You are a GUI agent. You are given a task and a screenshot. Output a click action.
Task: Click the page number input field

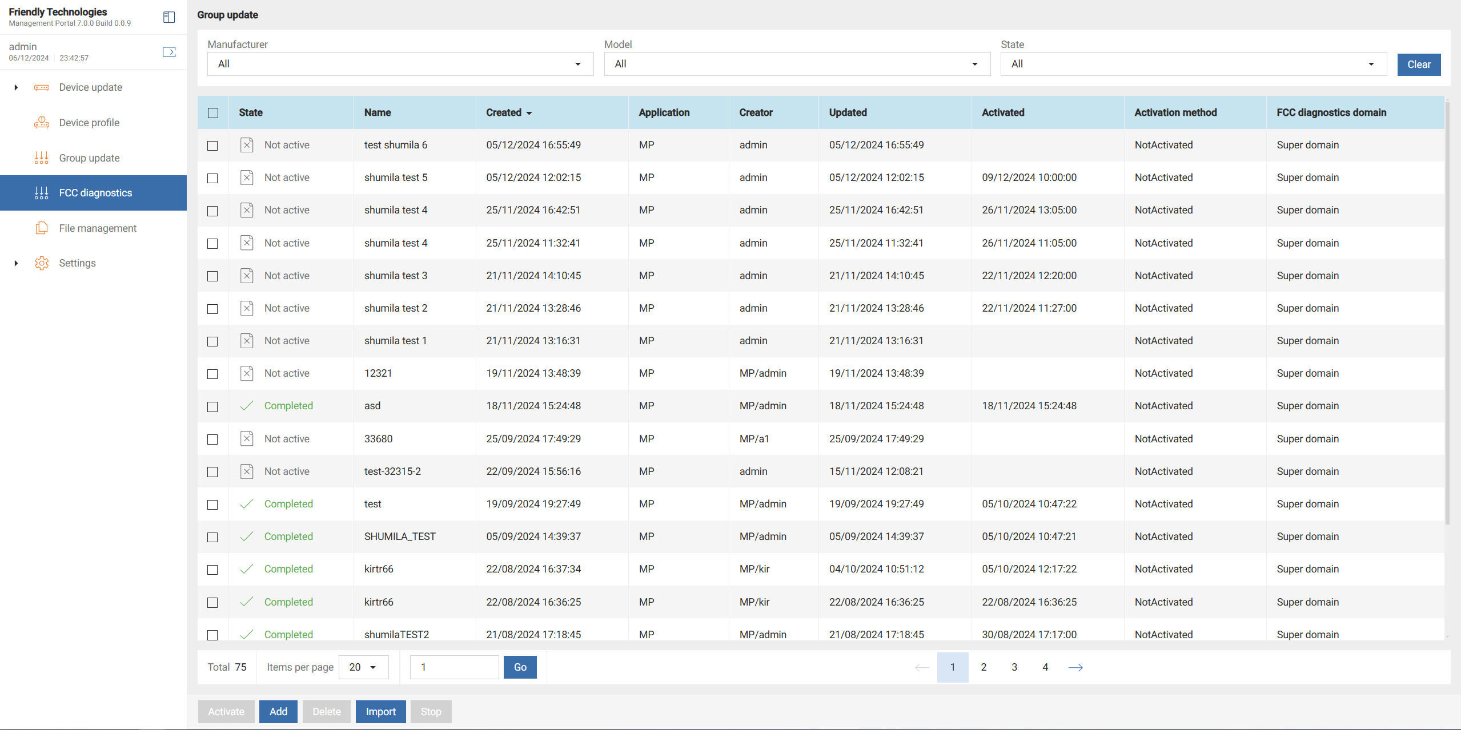click(455, 667)
